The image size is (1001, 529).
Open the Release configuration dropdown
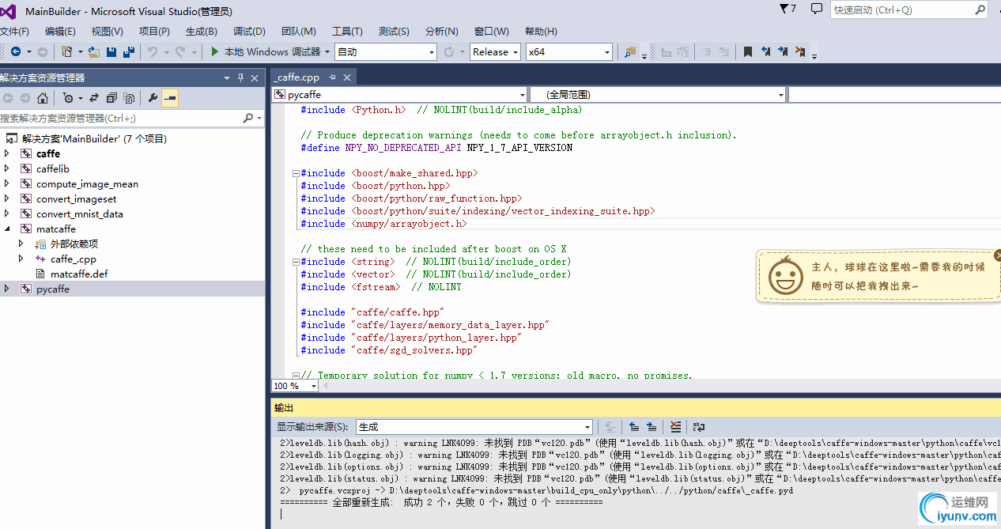click(495, 51)
